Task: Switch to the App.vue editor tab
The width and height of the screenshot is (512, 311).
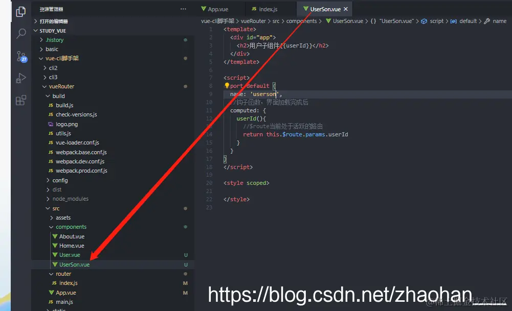Action: (214, 9)
